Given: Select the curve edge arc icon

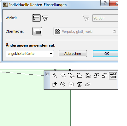Looking at the screenshot, I should 63,76.
